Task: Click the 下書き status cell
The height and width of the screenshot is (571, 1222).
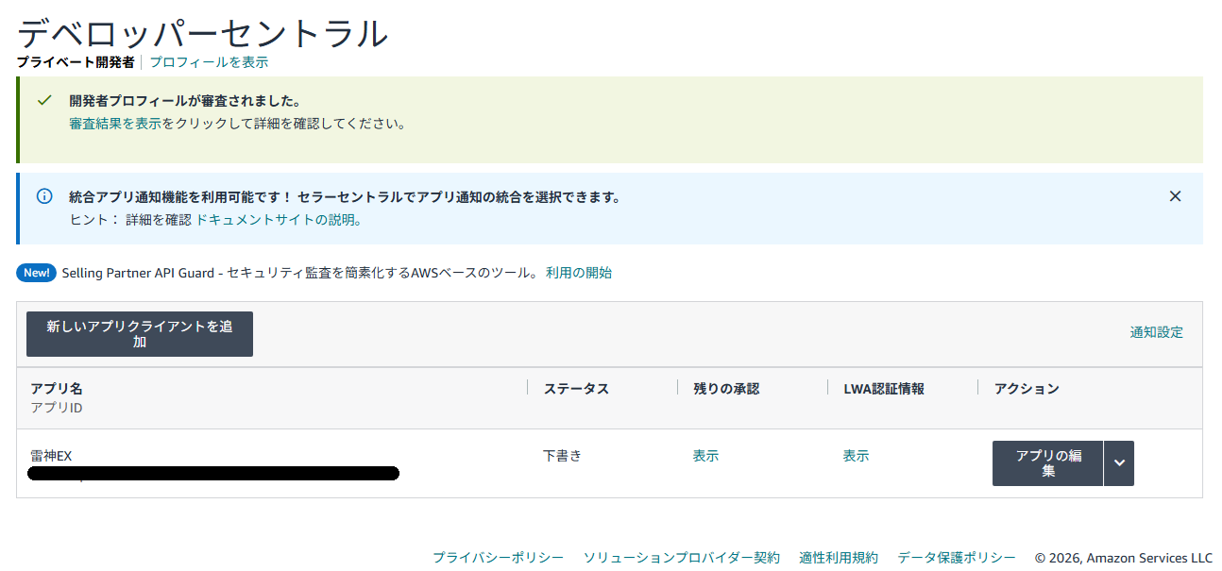Action: [x=563, y=456]
